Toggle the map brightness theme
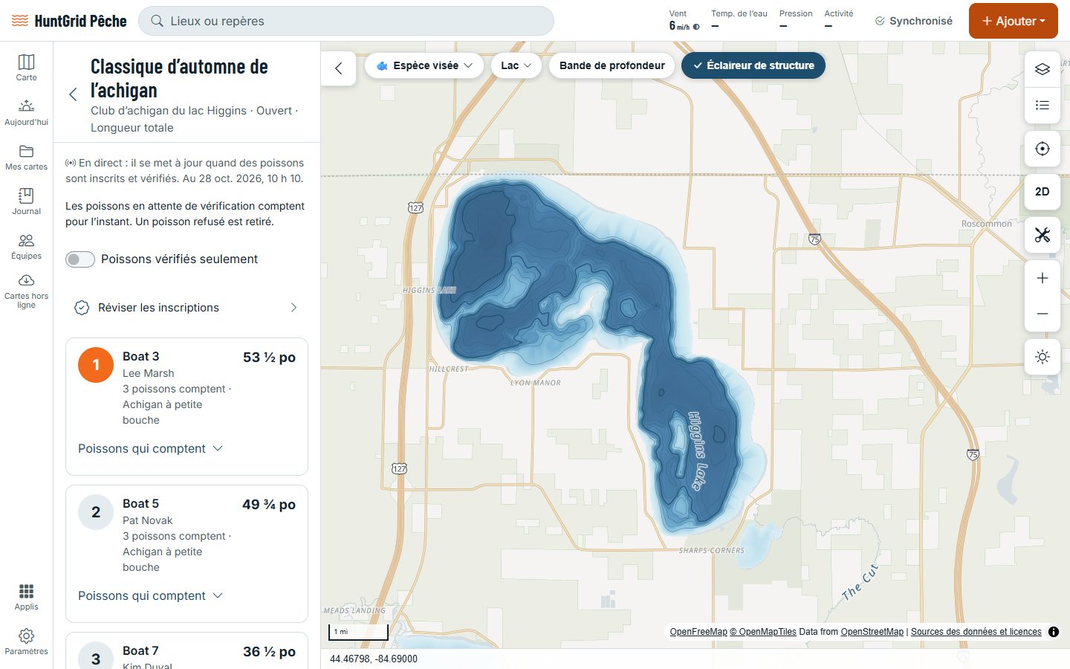 click(x=1043, y=357)
